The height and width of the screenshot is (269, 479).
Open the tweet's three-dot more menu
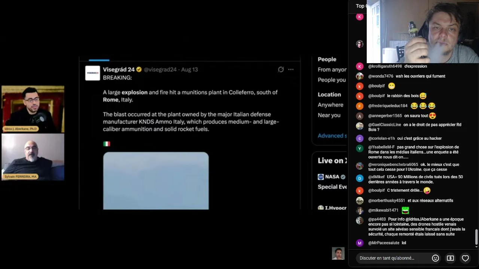pos(291,69)
